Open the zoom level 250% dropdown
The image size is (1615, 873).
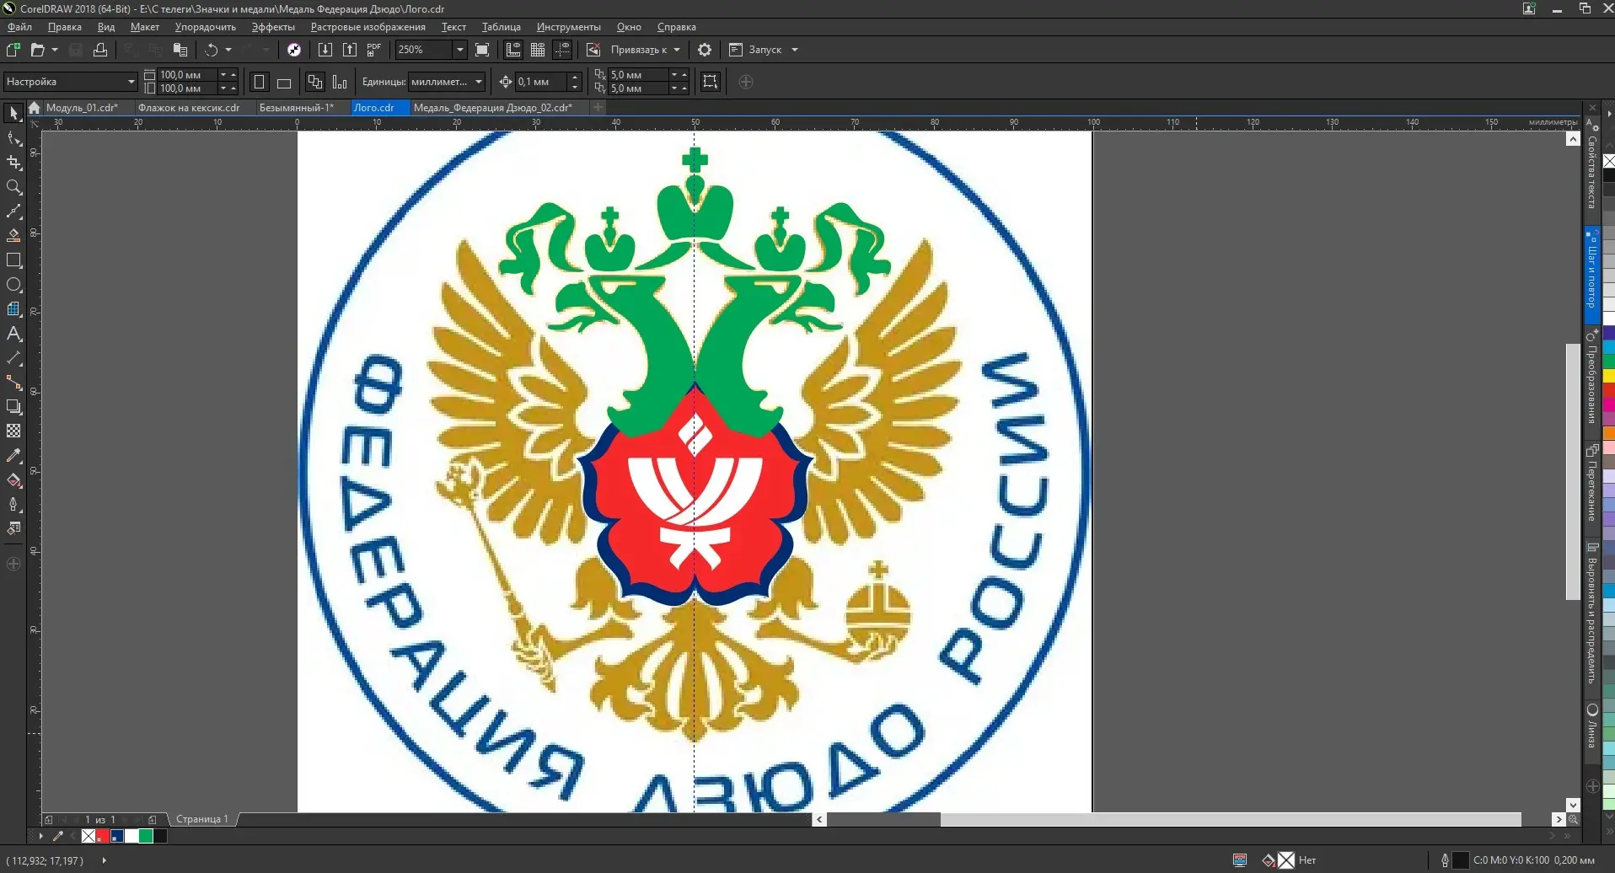click(x=460, y=50)
